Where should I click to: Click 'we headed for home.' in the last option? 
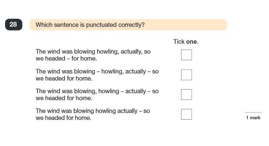pos(63,118)
